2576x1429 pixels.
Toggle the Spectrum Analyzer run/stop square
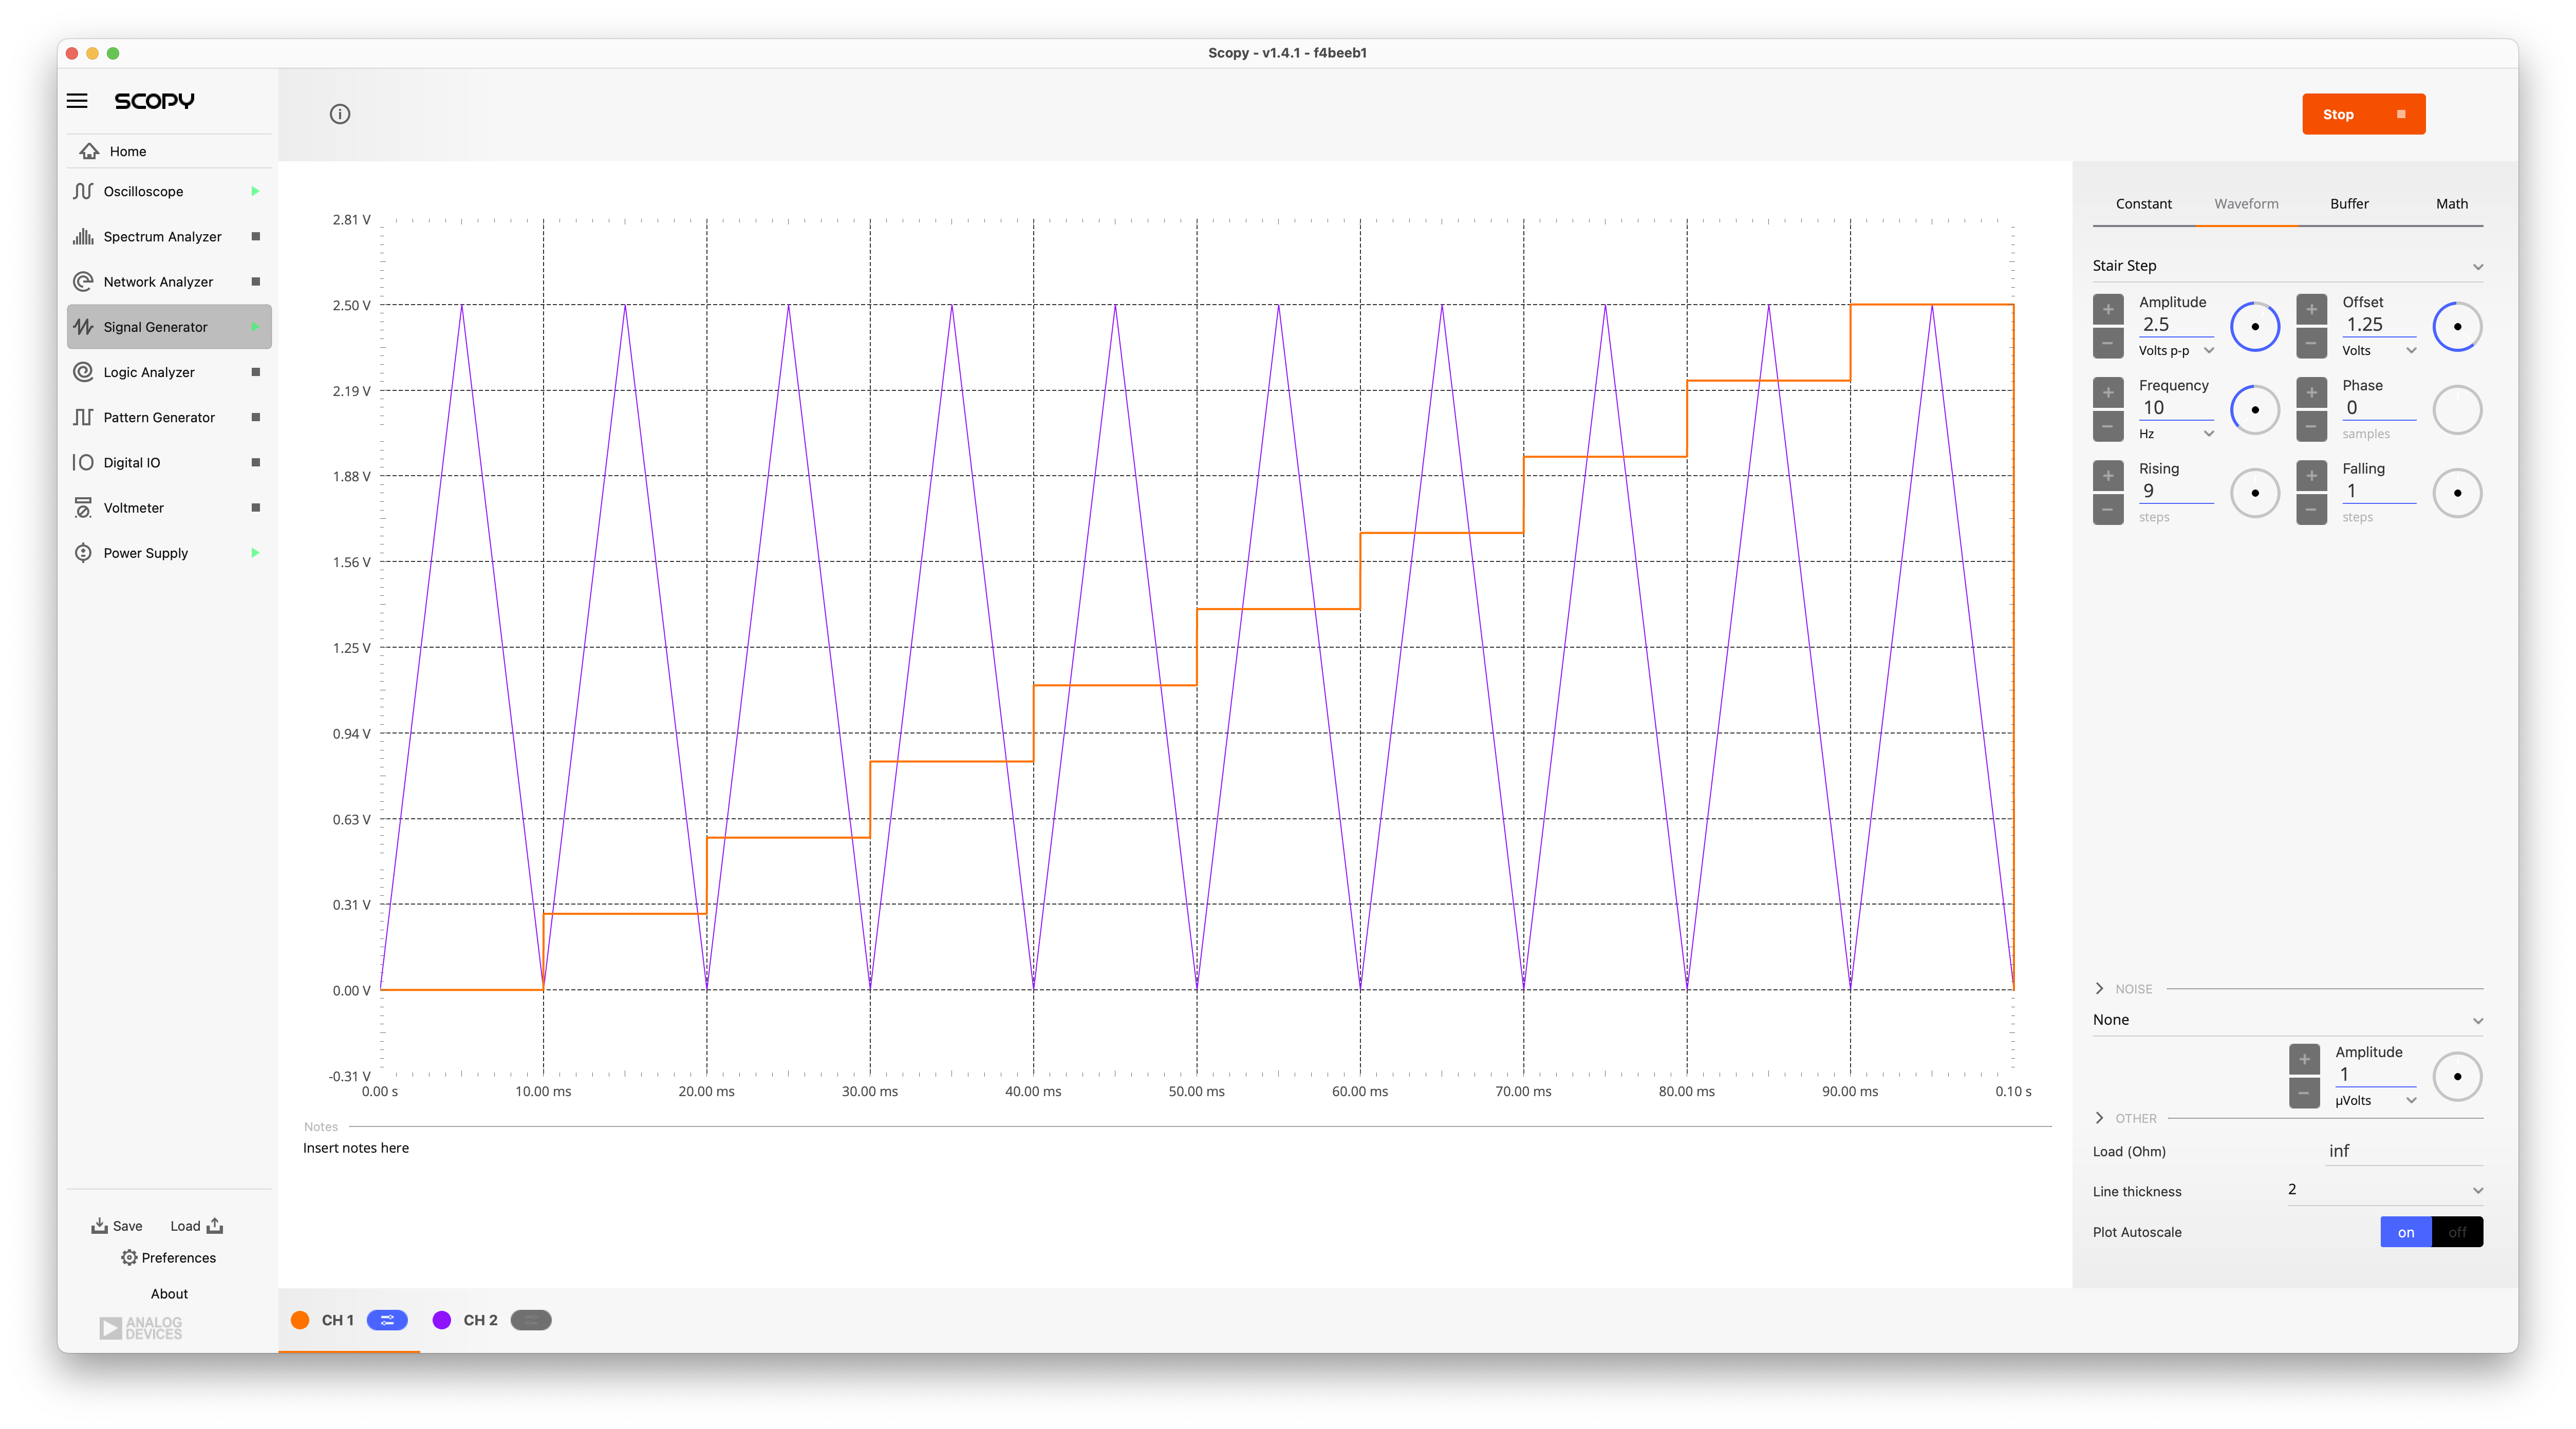click(256, 236)
